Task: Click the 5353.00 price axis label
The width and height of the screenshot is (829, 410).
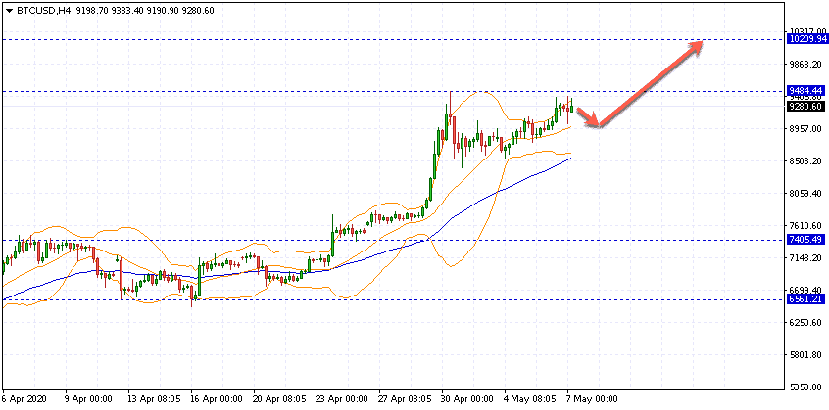Action: click(x=806, y=387)
